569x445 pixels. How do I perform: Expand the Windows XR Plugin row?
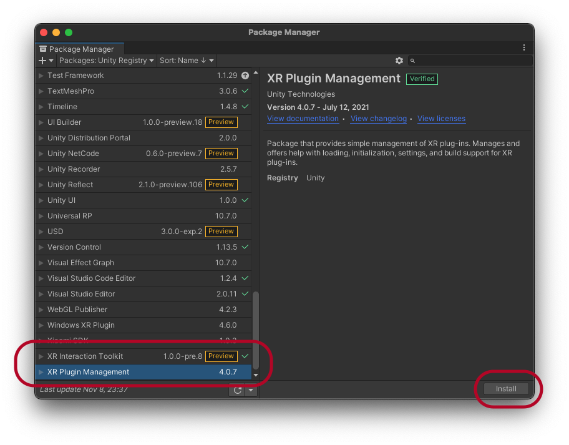pos(41,325)
